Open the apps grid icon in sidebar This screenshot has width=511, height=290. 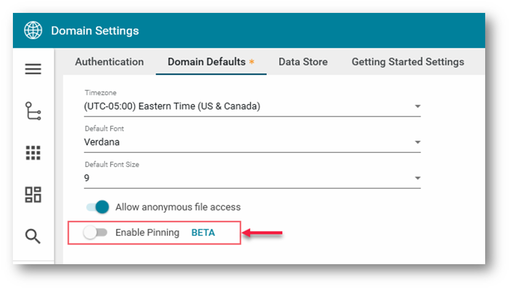click(33, 153)
